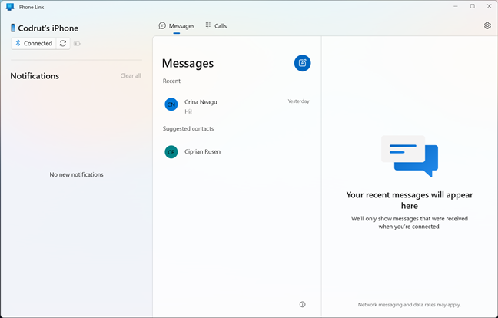Screen dimensions: 498x318
Task: Click the chat bubbles illustration
Action: 410,156
